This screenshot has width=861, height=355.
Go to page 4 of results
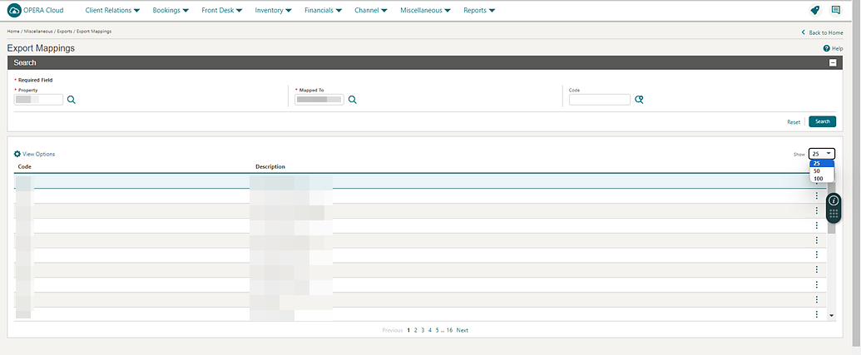coord(430,330)
